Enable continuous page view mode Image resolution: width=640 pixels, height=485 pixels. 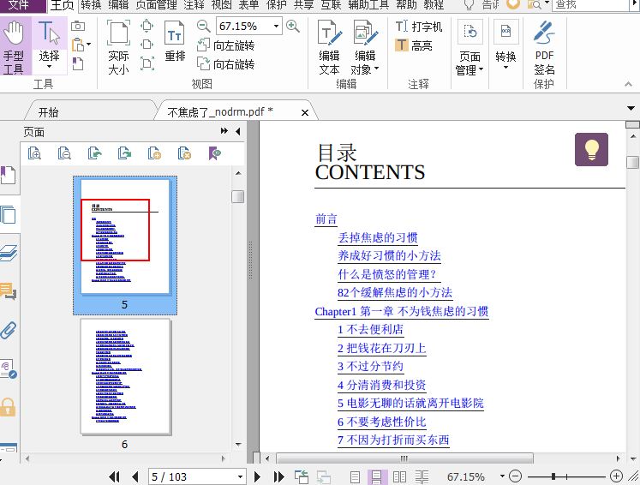tap(376, 476)
